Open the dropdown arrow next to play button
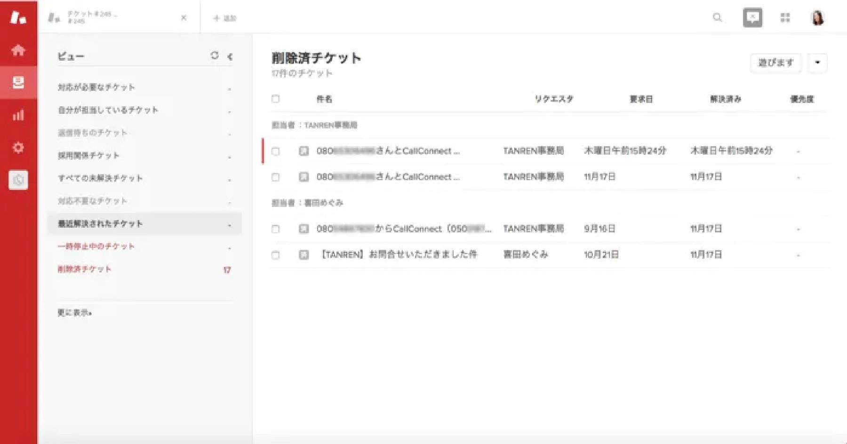 click(817, 63)
